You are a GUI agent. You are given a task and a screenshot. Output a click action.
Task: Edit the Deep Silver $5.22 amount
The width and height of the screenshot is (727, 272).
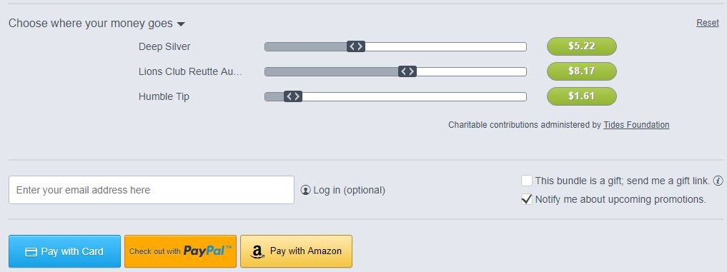pyautogui.click(x=582, y=46)
